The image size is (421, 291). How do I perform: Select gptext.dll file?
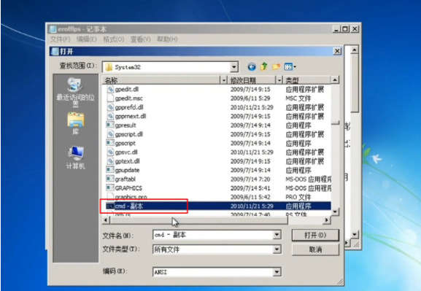click(x=127, y=161)
